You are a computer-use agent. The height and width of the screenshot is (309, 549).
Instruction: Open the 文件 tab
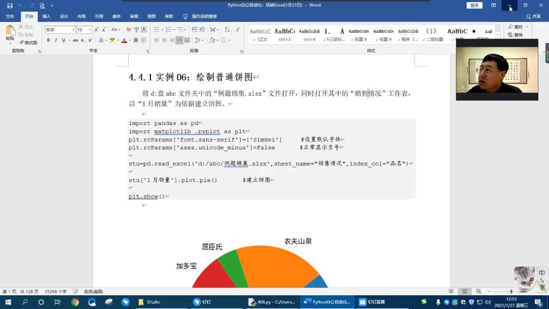(x=10, y=16)
